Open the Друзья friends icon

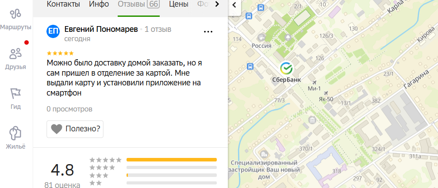(x=15, y=54)
